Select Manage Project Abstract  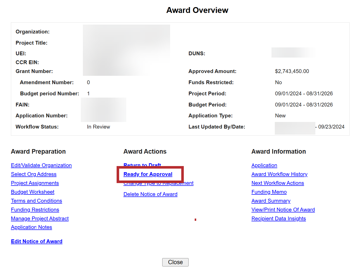tap(40, 219)
